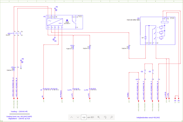This screenshot has height=122, width=183.
Task: Rotate the document with rotate icon
Action: tap(105, 117)
